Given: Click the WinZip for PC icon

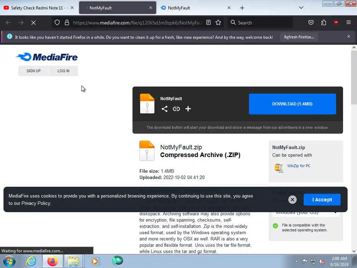Looking at the screenshot, I should [x=279, y=168].
